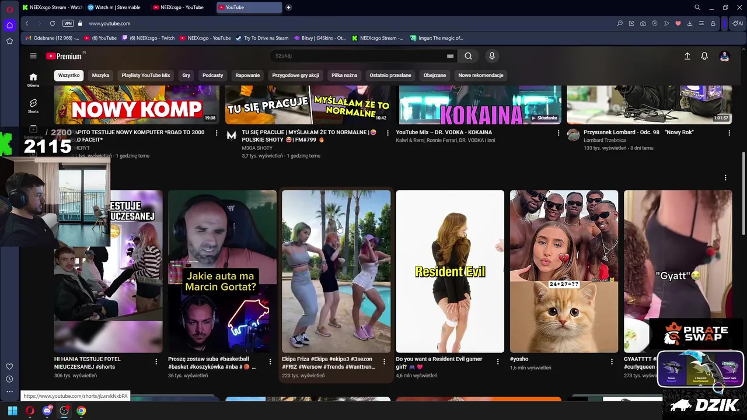Open Opera sidebar heart pinboards icon
Viewport: 747px width, 420px height.
pos(9,366)
